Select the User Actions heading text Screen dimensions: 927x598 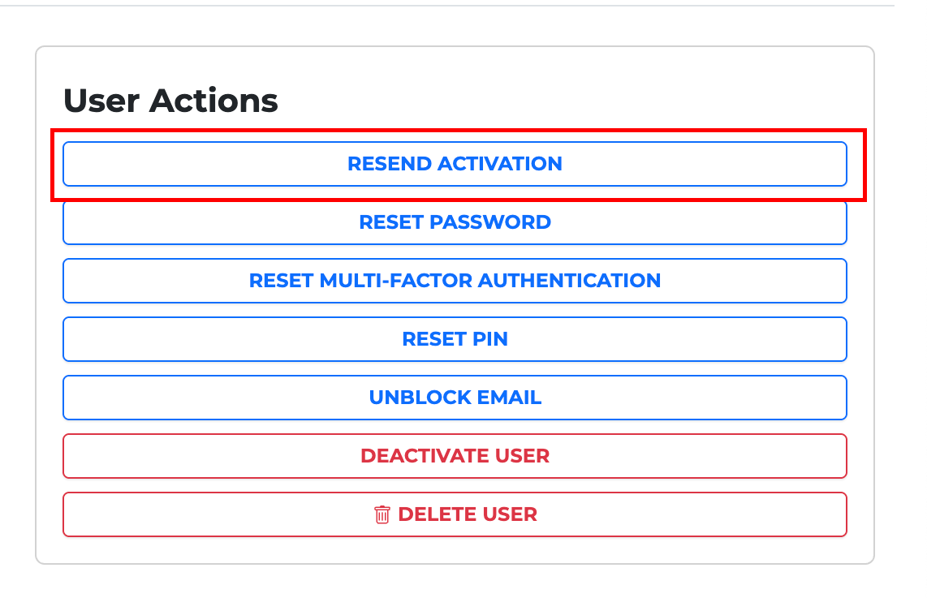[x=170, y=101]
